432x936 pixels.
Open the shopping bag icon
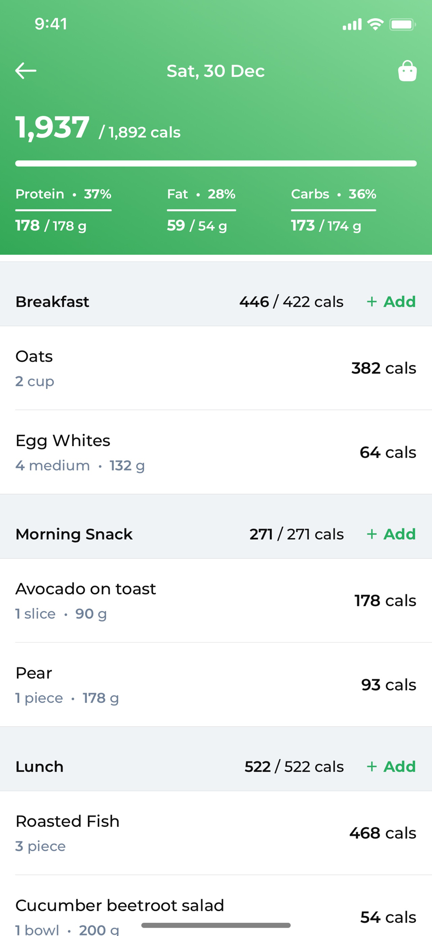tap(407, 71)
